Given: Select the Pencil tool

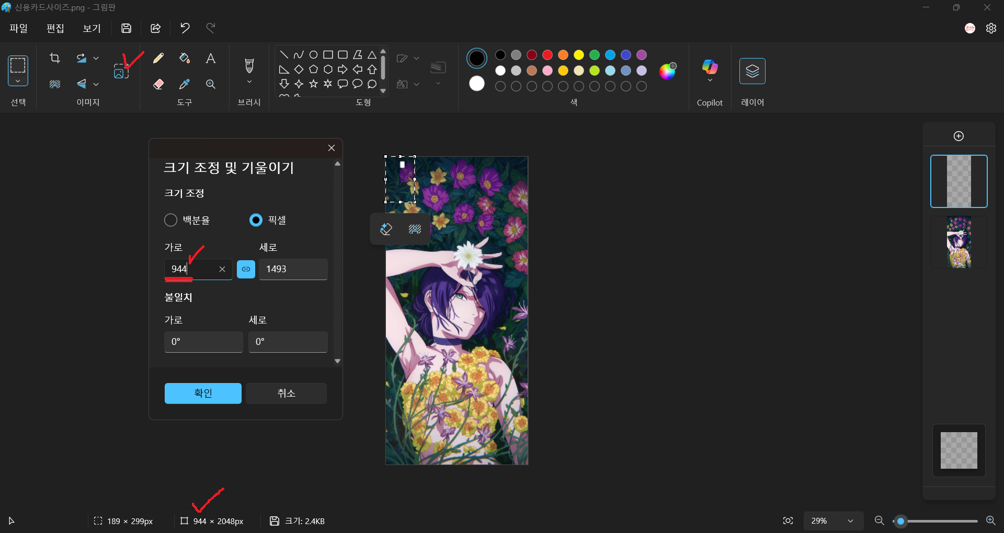Looking at the screenshot, I should (158, 58).
